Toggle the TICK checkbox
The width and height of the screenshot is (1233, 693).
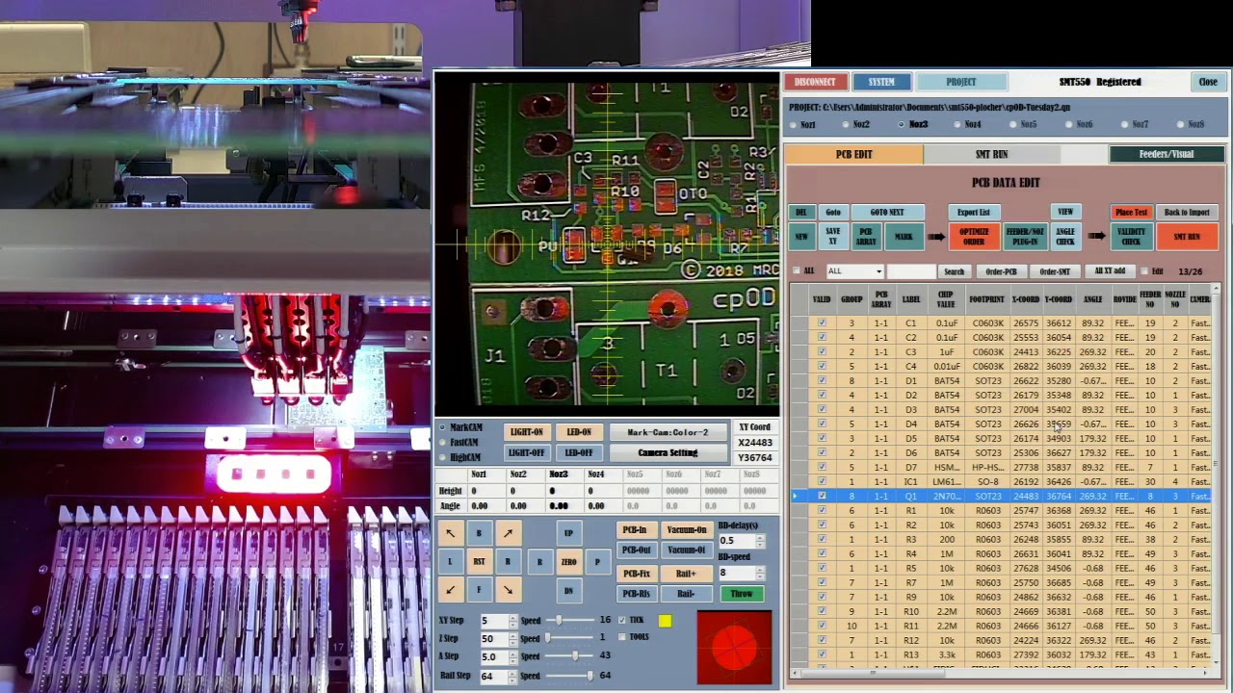pos(621,620)
